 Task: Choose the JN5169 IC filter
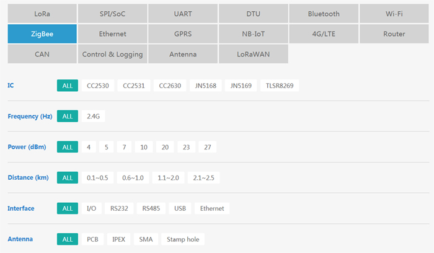click(241, 86)
